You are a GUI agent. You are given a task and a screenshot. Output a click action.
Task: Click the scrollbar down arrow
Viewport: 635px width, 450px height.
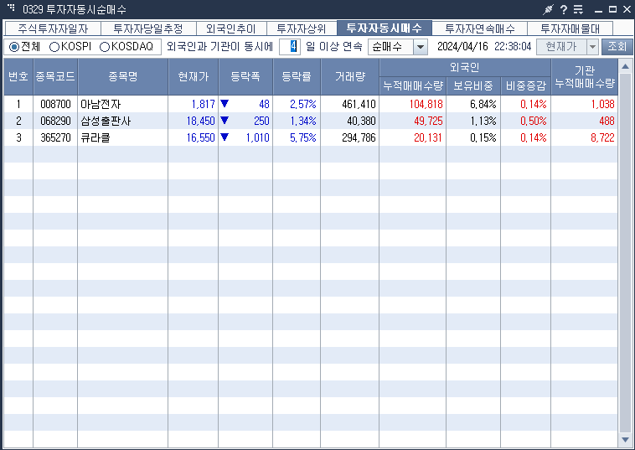pyautogui.click(x=625, y=440)
